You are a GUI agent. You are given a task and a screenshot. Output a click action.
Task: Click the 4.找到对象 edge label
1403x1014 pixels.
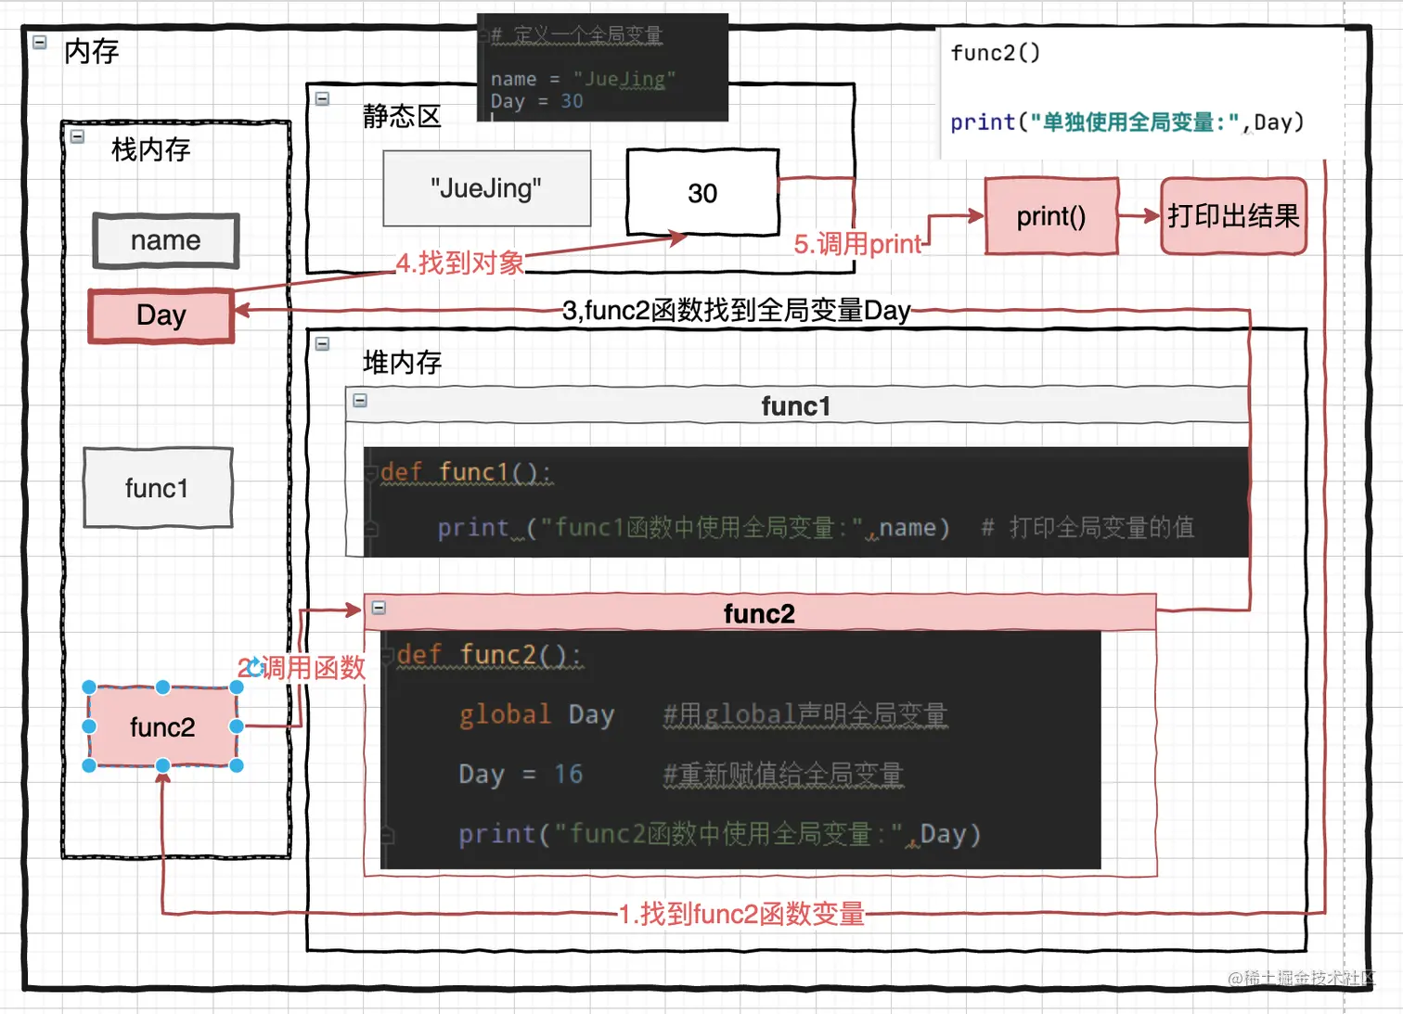point(460,263)
